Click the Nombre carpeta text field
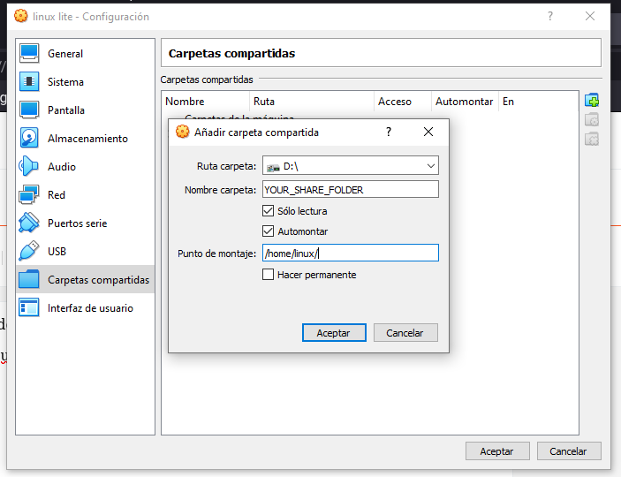The width and height of the screenshot is (621, 477). (351, 189)
